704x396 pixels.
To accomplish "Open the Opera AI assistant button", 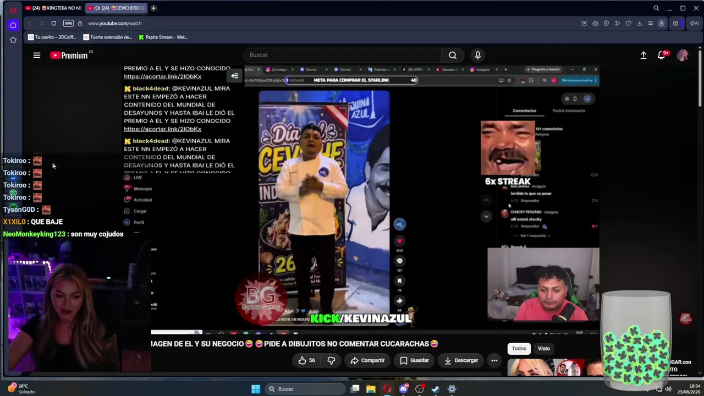I will pyautogui.click(x=694, y=23).
